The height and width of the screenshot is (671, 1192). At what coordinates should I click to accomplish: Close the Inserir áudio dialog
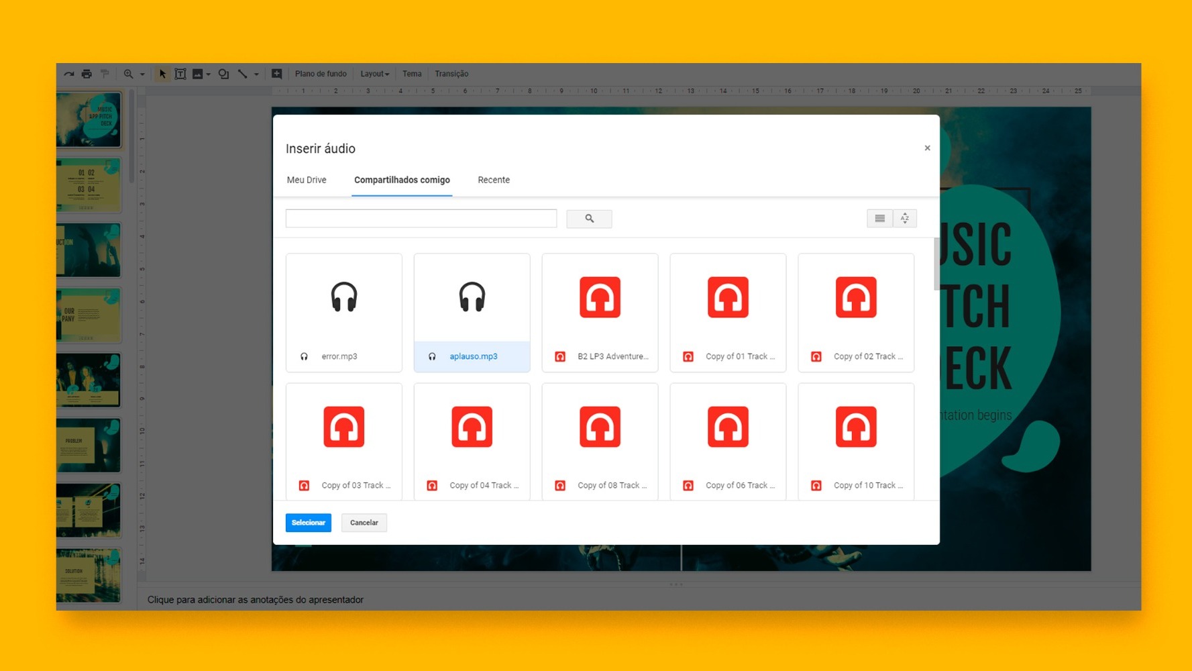coord(927,148)
